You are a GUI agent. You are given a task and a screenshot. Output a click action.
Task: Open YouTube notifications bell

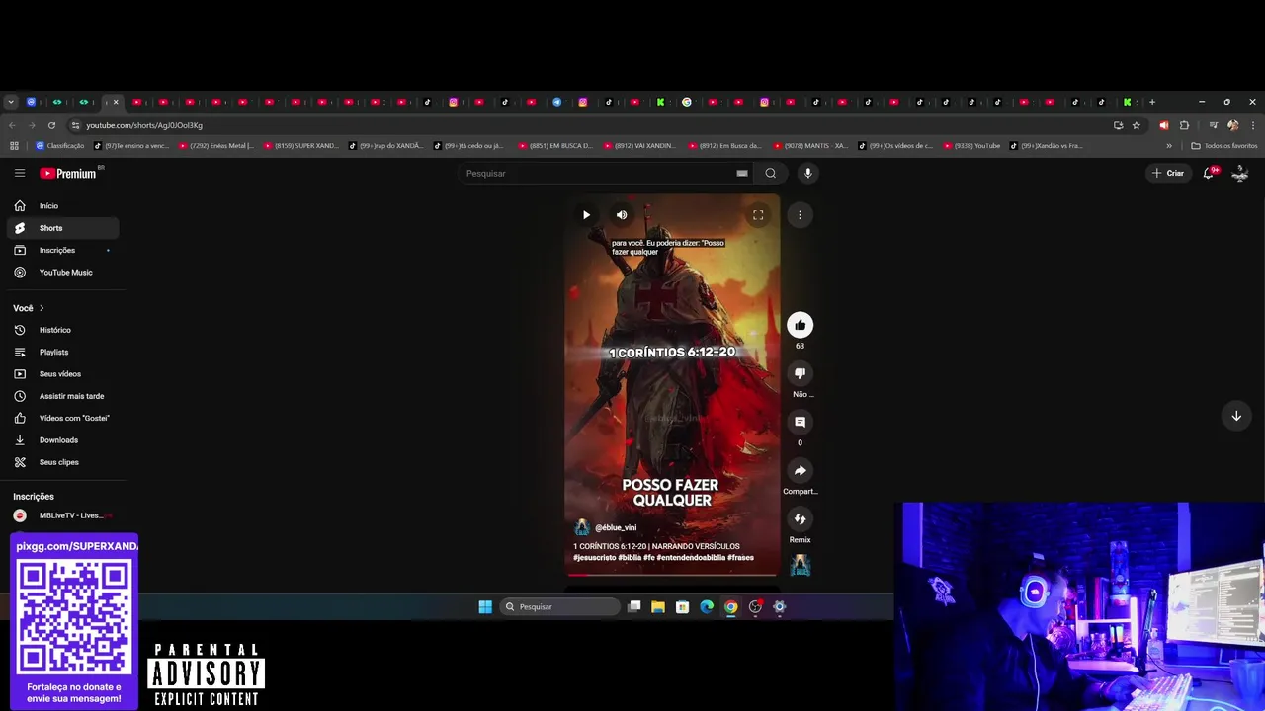[1208, 173]
